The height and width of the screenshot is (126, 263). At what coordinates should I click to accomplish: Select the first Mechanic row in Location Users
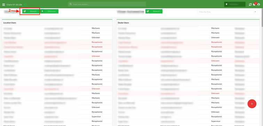57,28
